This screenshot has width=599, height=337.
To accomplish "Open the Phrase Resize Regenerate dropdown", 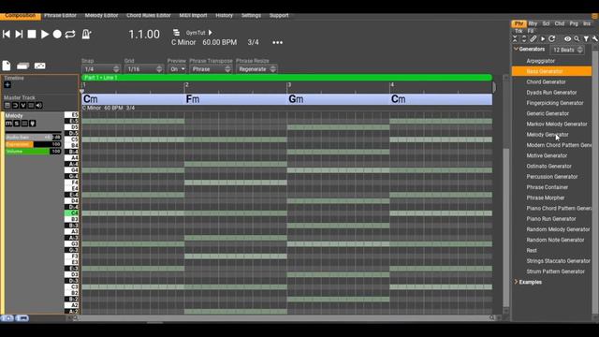I will click(x=256, y=69).
